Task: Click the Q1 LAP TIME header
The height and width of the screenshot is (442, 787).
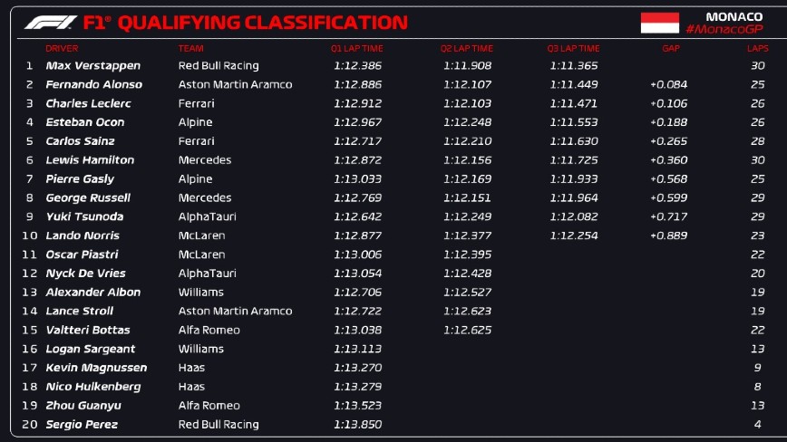Action: click(356, 48)
